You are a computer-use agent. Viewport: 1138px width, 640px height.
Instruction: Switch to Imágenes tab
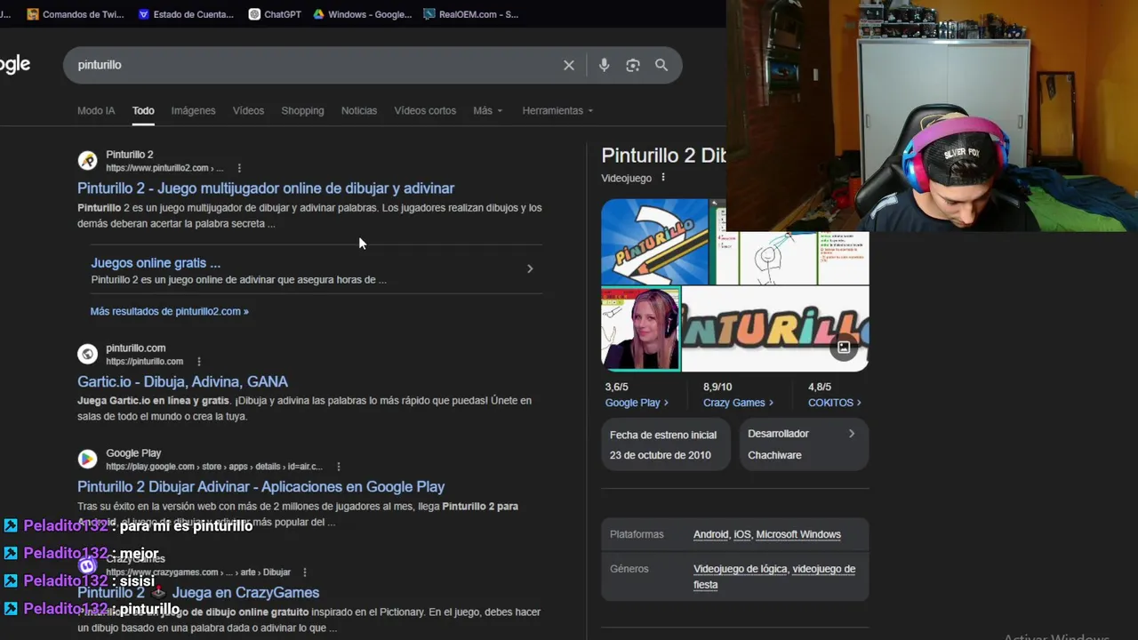(193, 110)
